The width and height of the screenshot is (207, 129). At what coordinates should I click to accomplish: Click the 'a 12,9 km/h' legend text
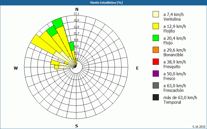click(x=175, y=26)
